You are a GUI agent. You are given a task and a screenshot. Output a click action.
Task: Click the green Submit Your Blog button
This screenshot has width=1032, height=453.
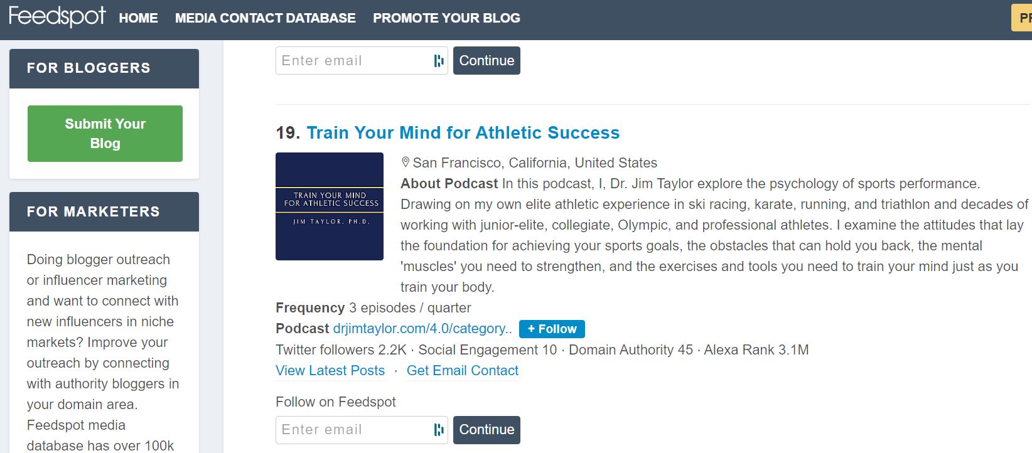105,134
